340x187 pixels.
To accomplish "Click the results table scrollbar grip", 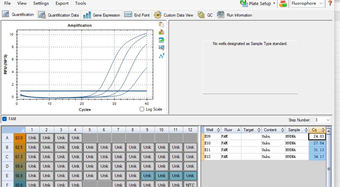I will (329, 169).
